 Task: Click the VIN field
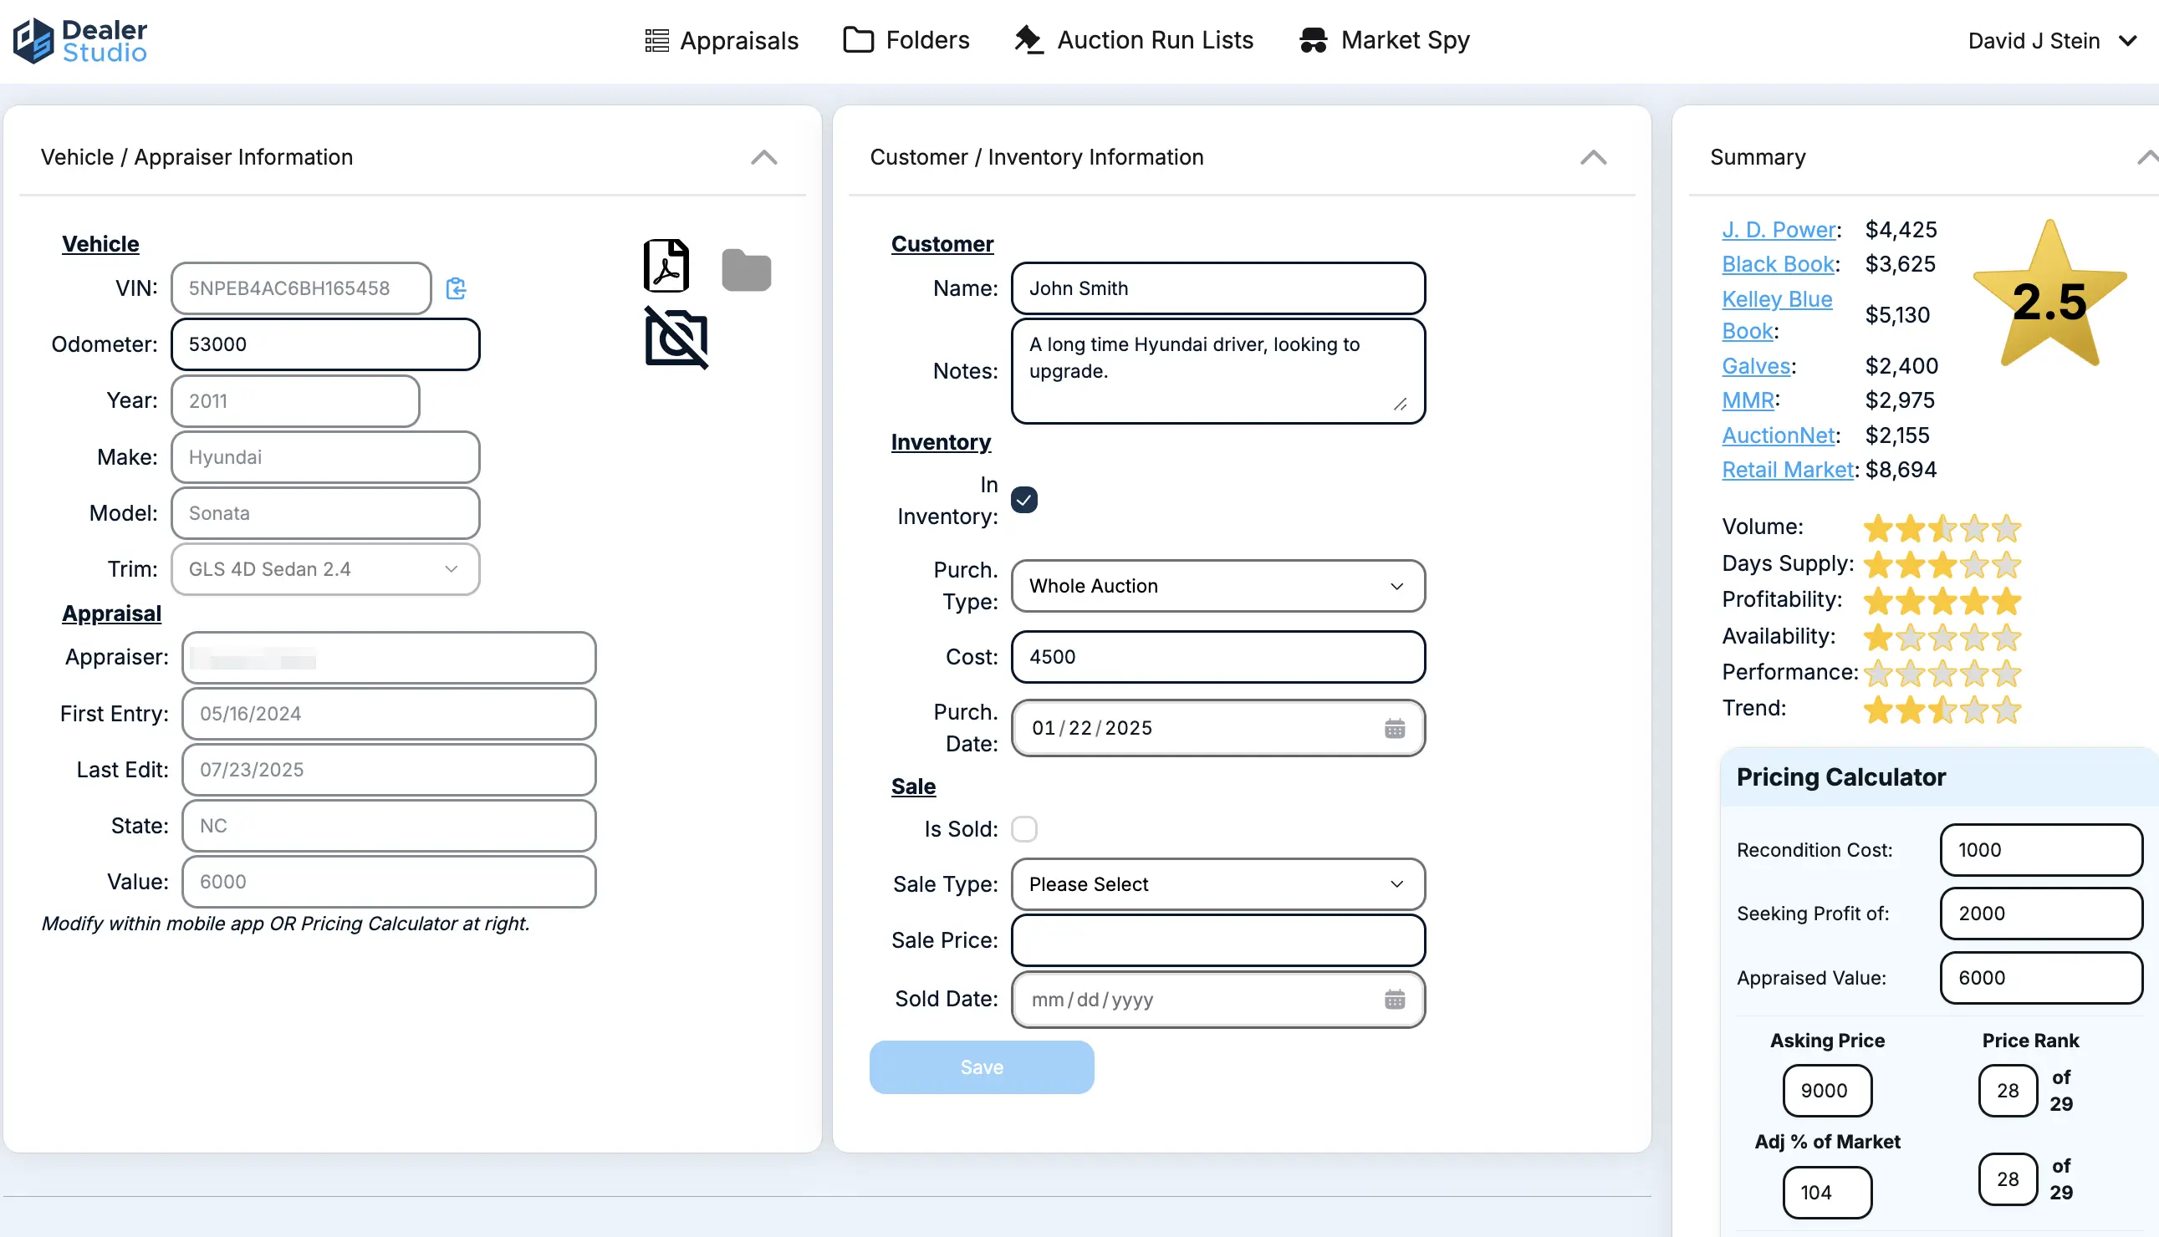[x=301, y=288]
